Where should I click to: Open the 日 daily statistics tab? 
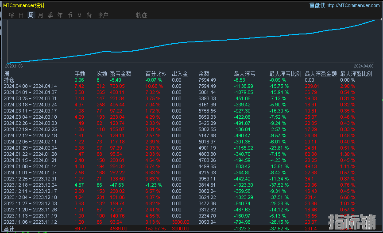click(x=21, y=15)
